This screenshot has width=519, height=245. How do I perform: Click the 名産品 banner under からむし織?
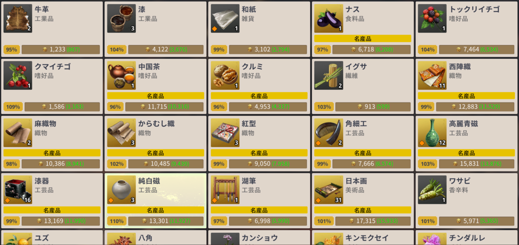(x=156, y=153)
